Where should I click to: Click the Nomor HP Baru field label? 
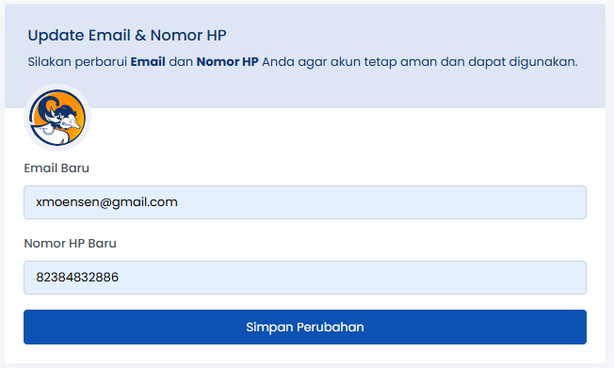pyautogui.click(x=70, y=243)
